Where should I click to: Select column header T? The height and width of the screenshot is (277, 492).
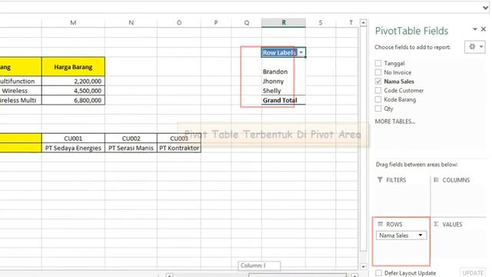(x=351, y=22)
